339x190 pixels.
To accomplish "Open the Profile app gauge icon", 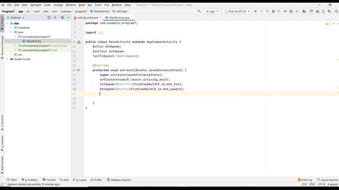I will [x=285, y=11].
